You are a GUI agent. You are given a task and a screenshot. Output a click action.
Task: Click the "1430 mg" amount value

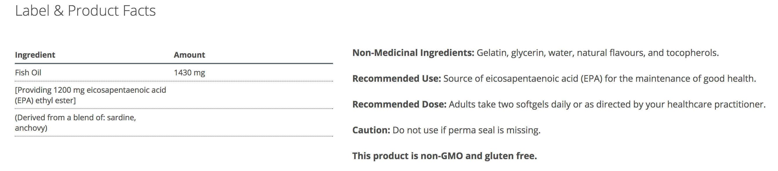pos(189,73)
